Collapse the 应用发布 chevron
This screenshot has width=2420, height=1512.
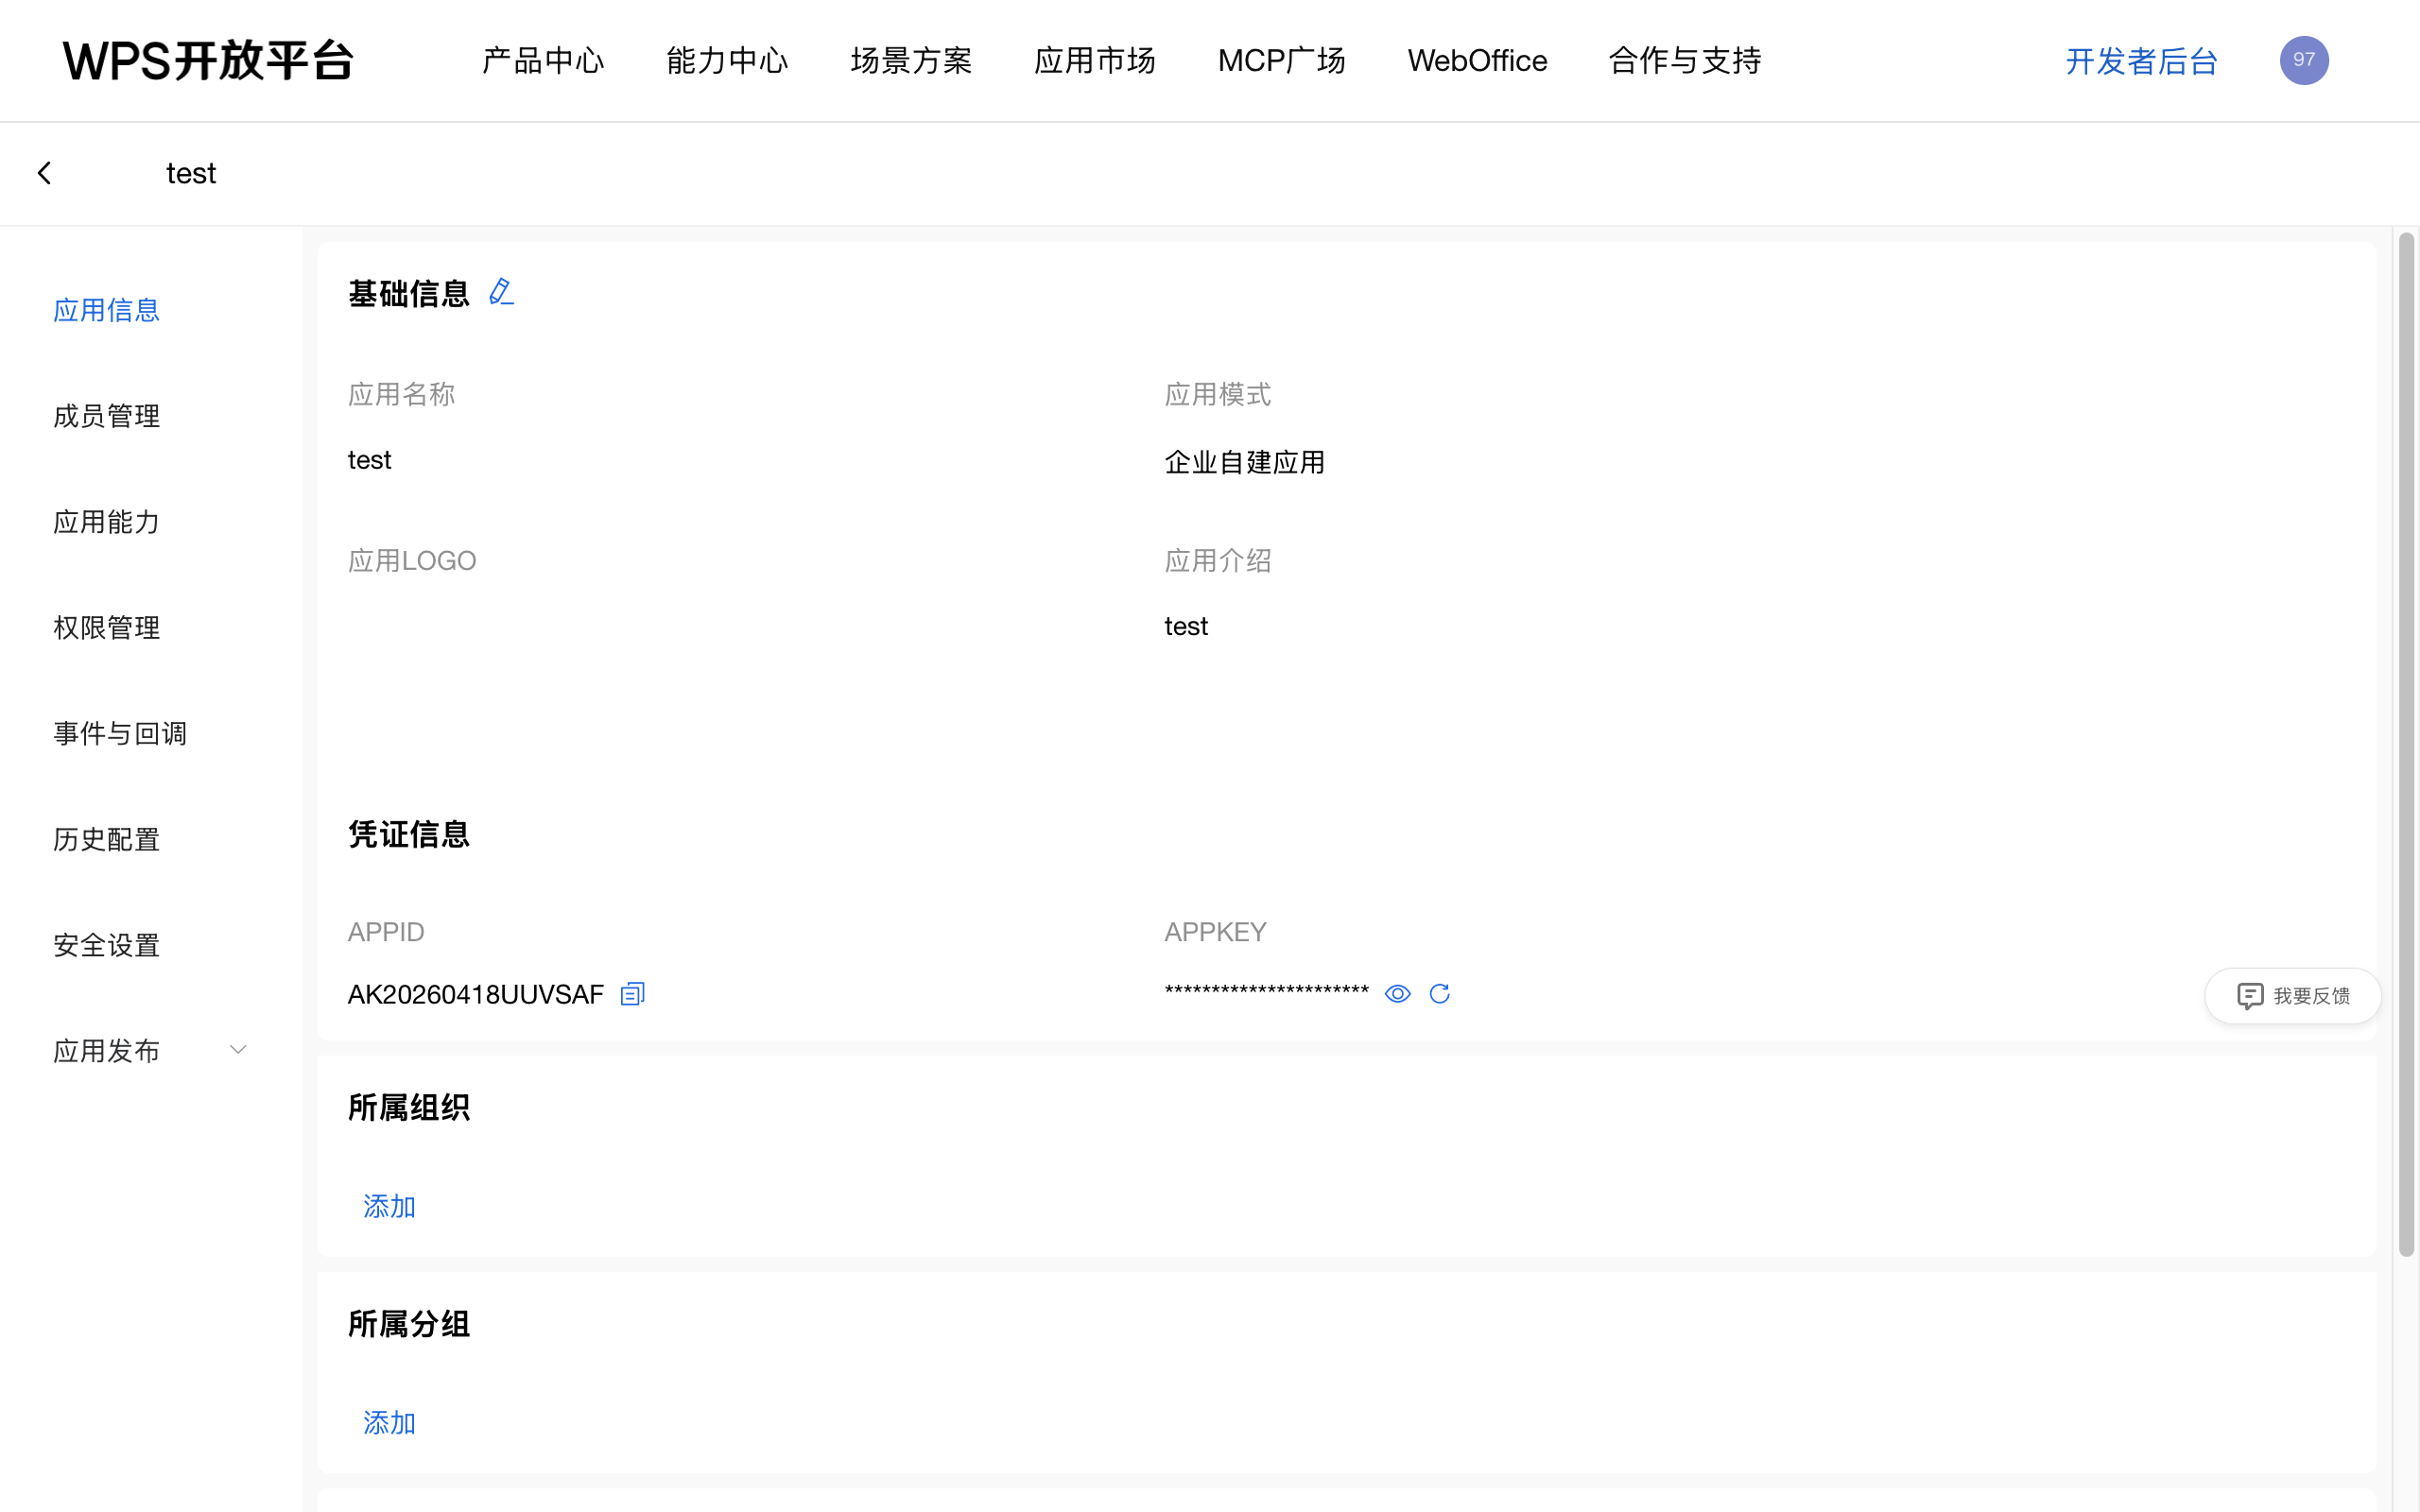tap(238, 1050)
